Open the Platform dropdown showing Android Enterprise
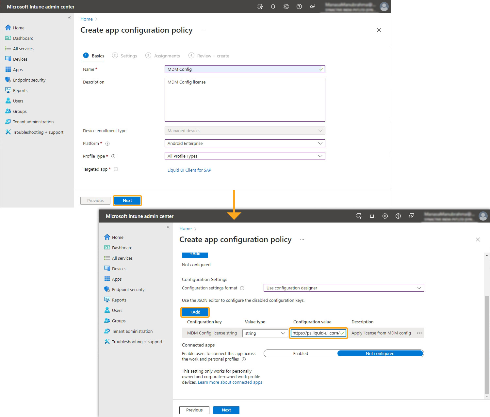 245,143
